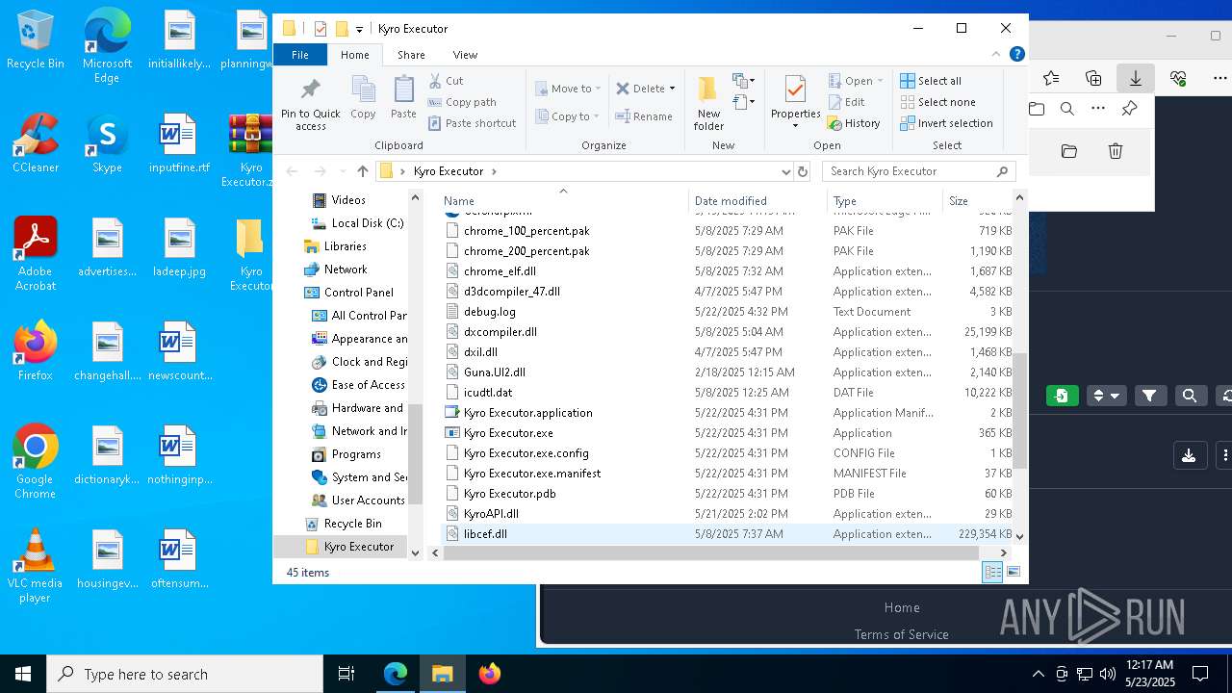Image resolution: width=1232 pixels, height=693 pixels.
Task: Select VLC media player desktop icon
Action: [x=36, y=566]
